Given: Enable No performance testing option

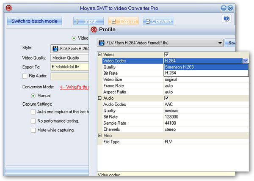Looking at the screenshot, I should (33, 121).
